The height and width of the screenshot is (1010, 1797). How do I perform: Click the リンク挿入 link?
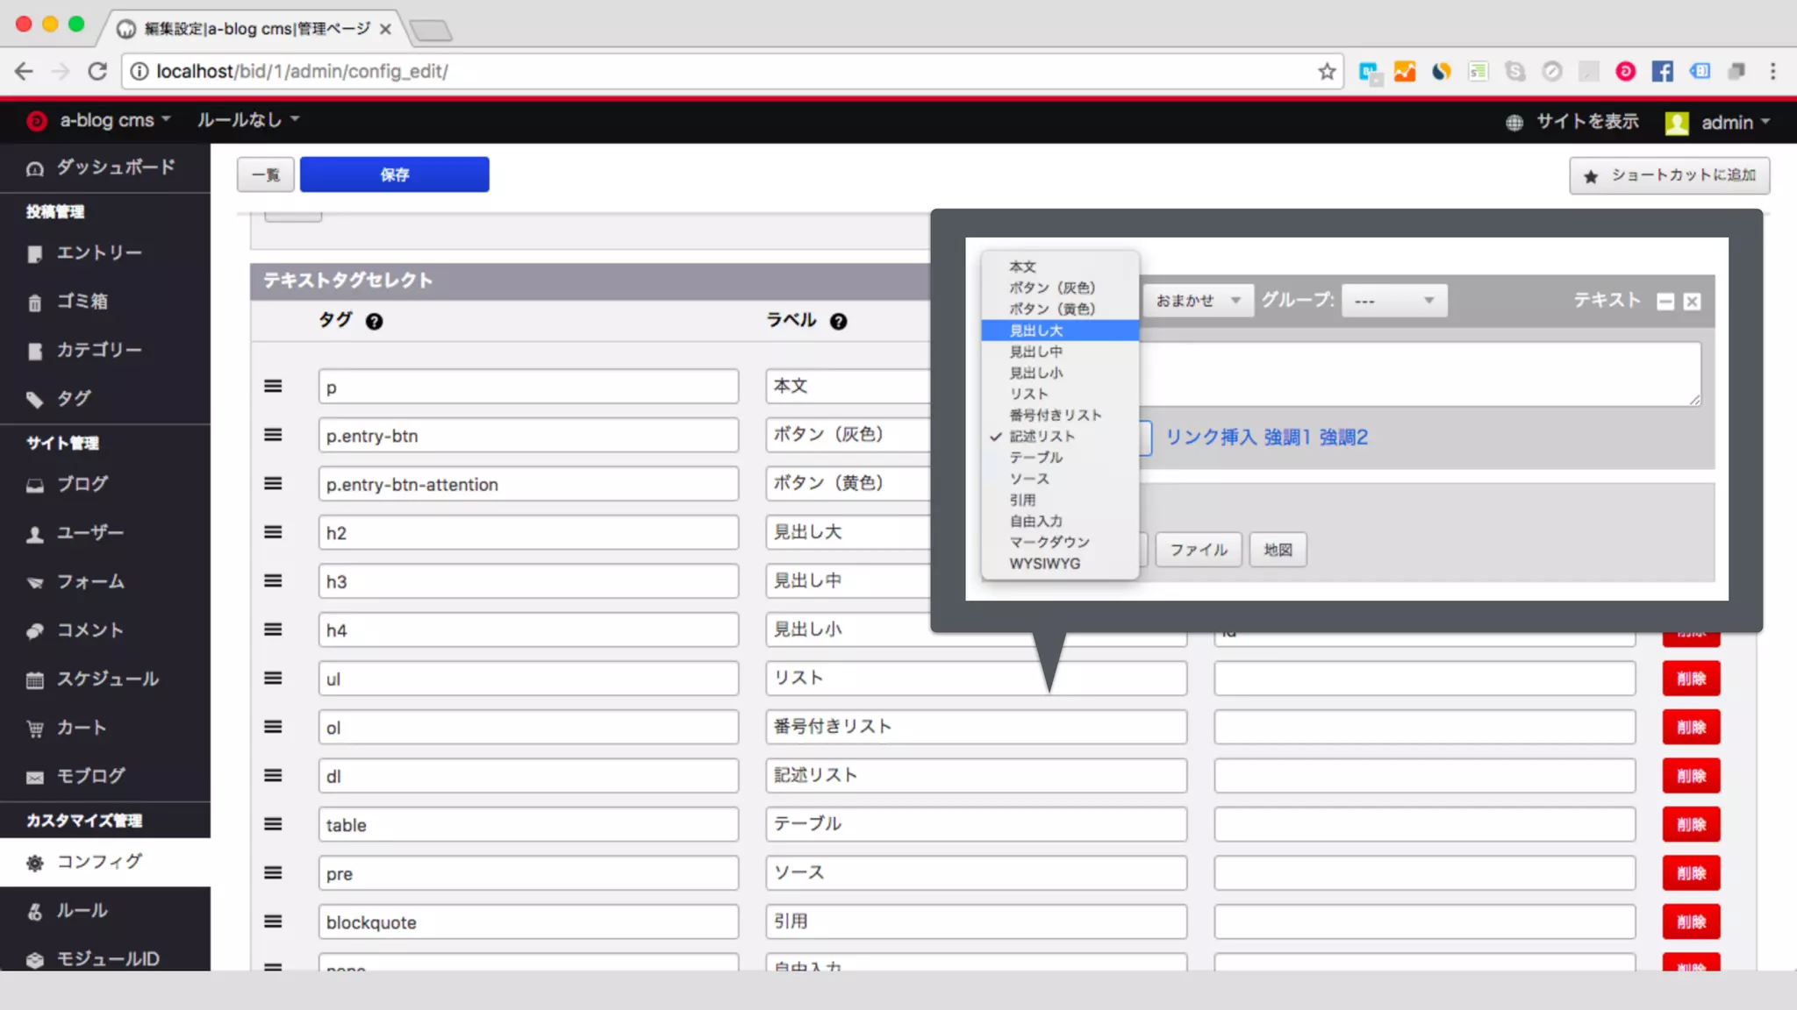[x=1210, y=437]
